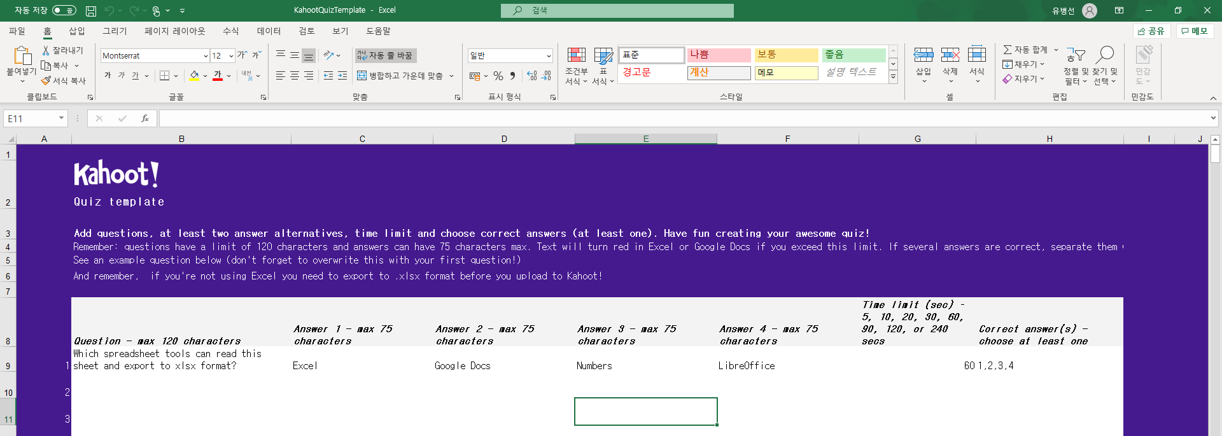Viewport: 1222px width, 436px height.
Task: Toggle Middle Align
Action: [x=295, y=55]
